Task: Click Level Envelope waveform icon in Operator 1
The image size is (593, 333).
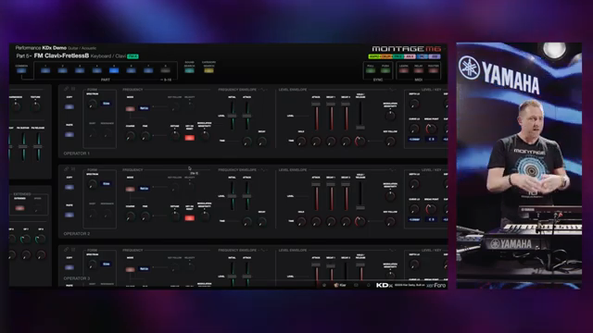Action: click(392, 90)
